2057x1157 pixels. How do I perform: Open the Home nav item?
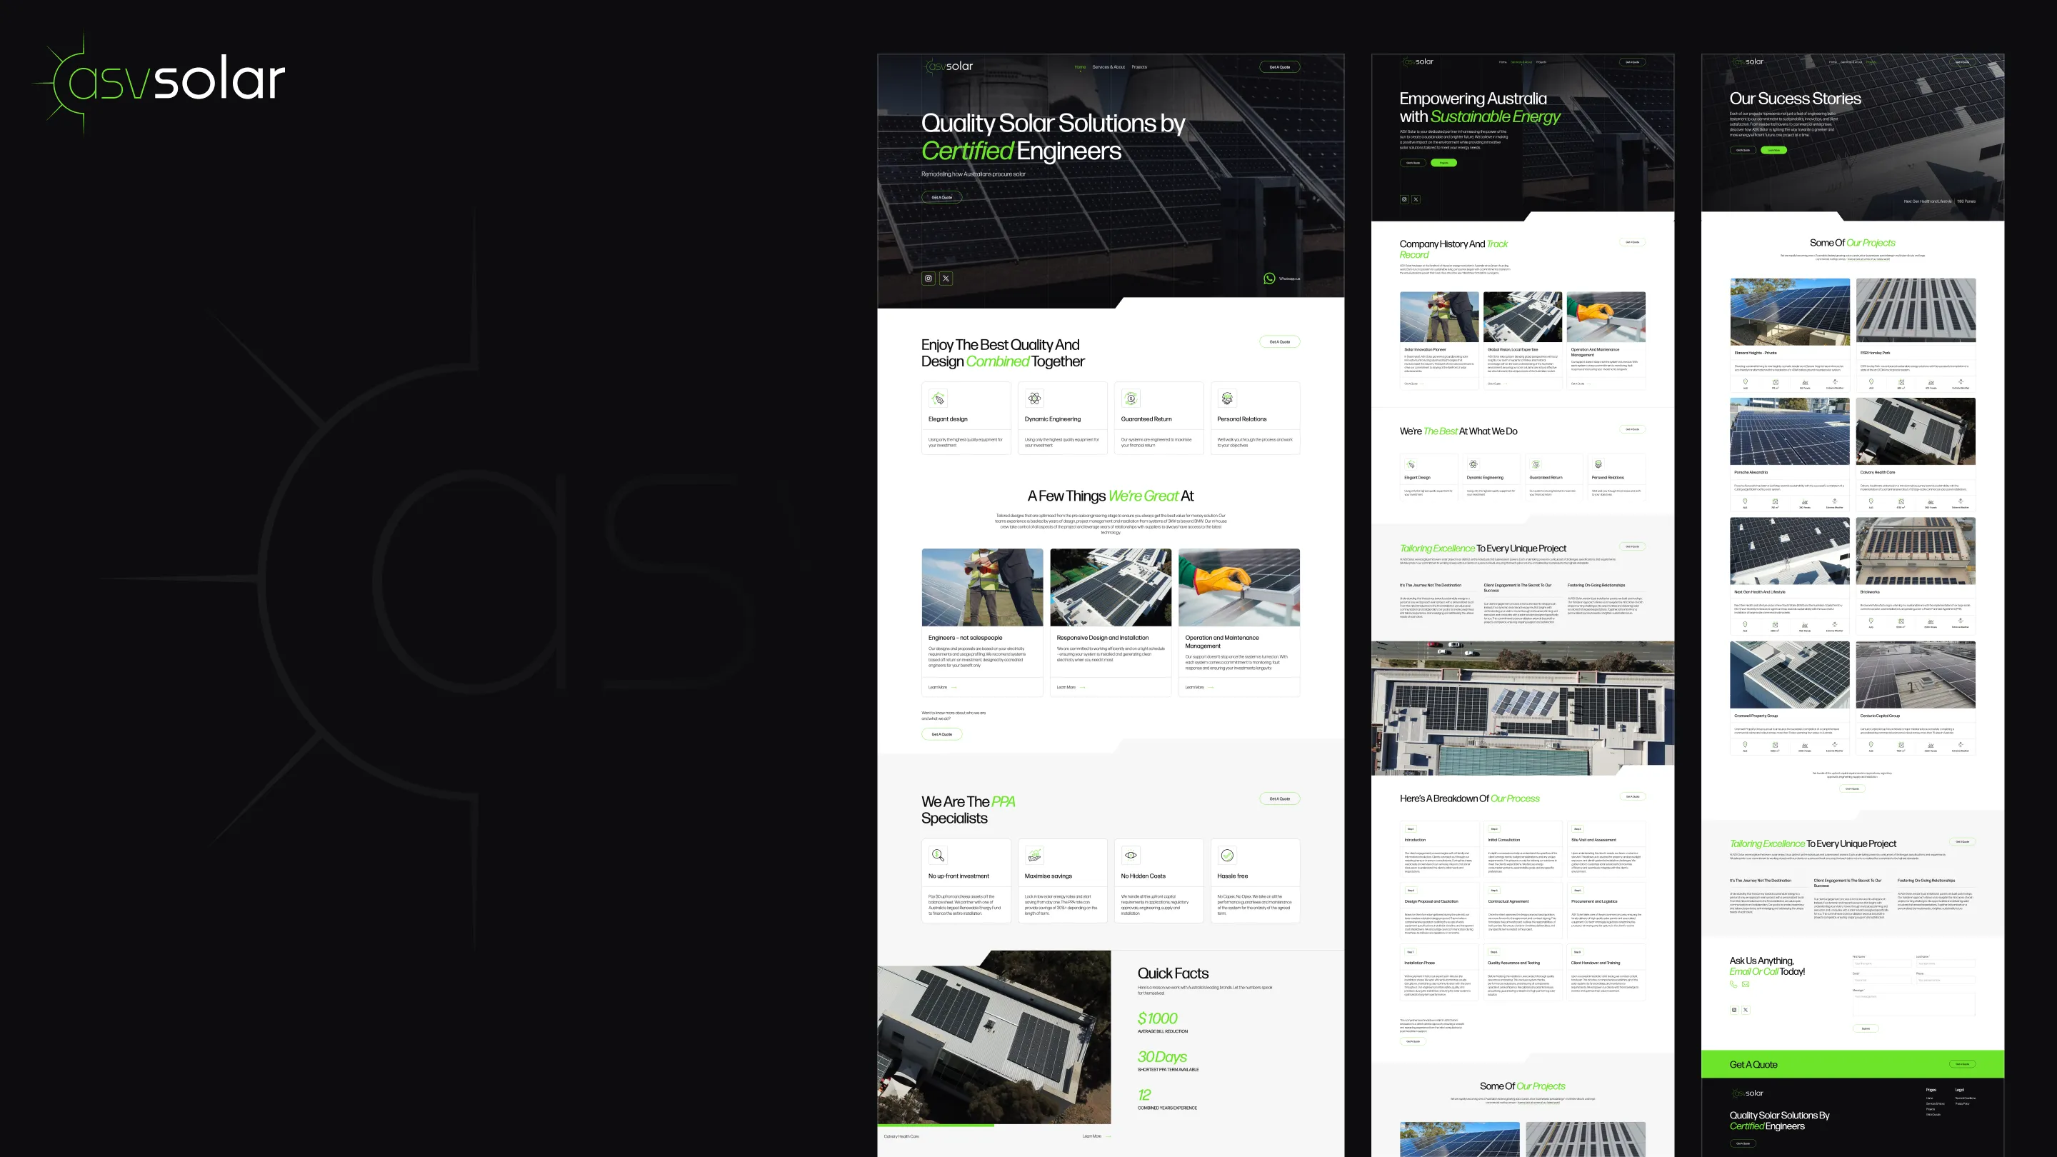pyautogui.click(x=1081, y=67)
